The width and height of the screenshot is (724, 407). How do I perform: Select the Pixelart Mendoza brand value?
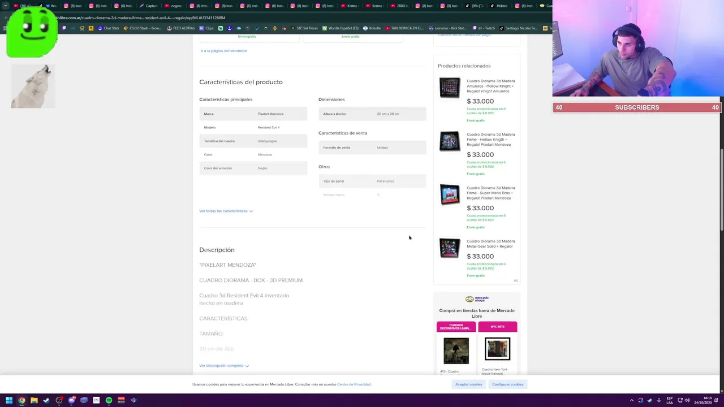tap(270, 114)
